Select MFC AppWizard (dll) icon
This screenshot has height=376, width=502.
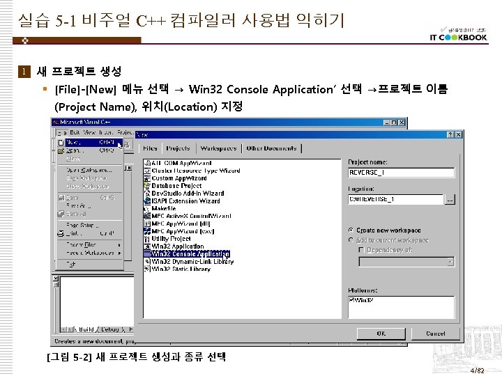point(147,224)
